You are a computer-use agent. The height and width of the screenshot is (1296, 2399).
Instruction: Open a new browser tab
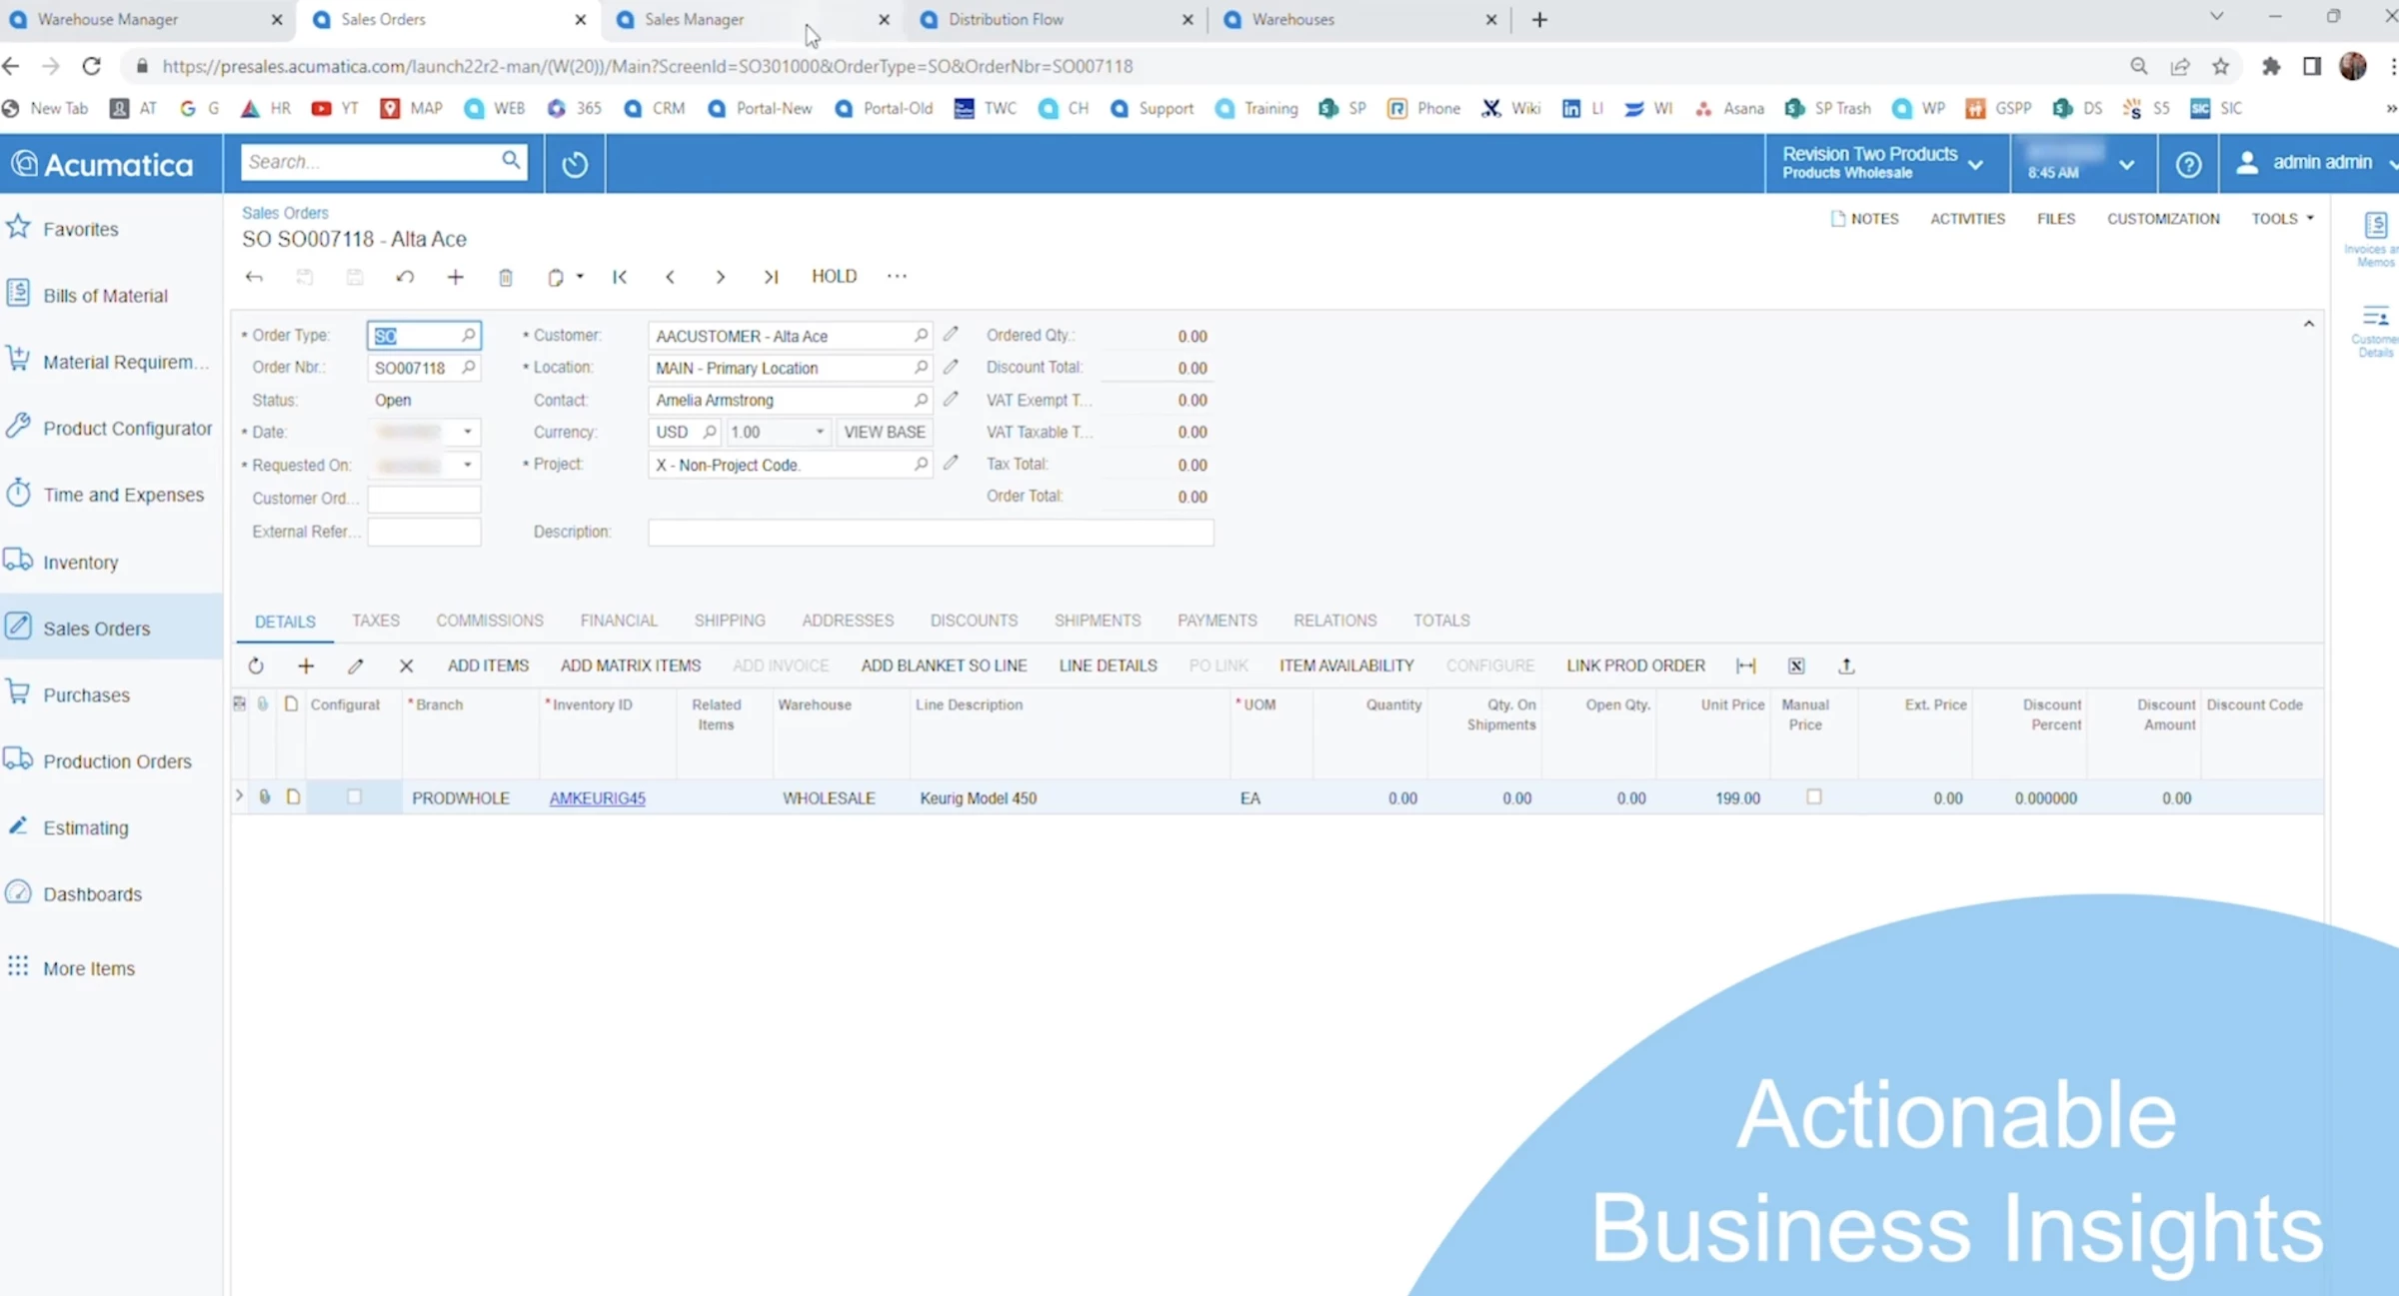click(x=1539, y=20)
